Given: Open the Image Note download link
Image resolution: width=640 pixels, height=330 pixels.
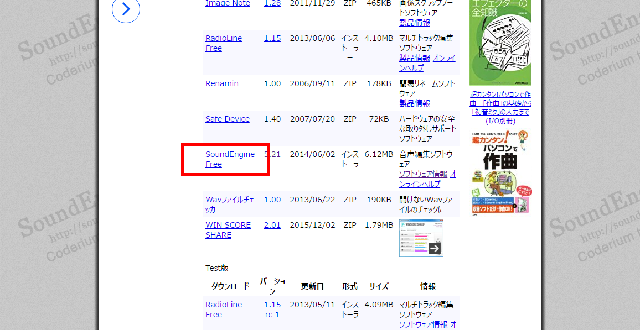Looking at the screenshot, I should (228, 3).
